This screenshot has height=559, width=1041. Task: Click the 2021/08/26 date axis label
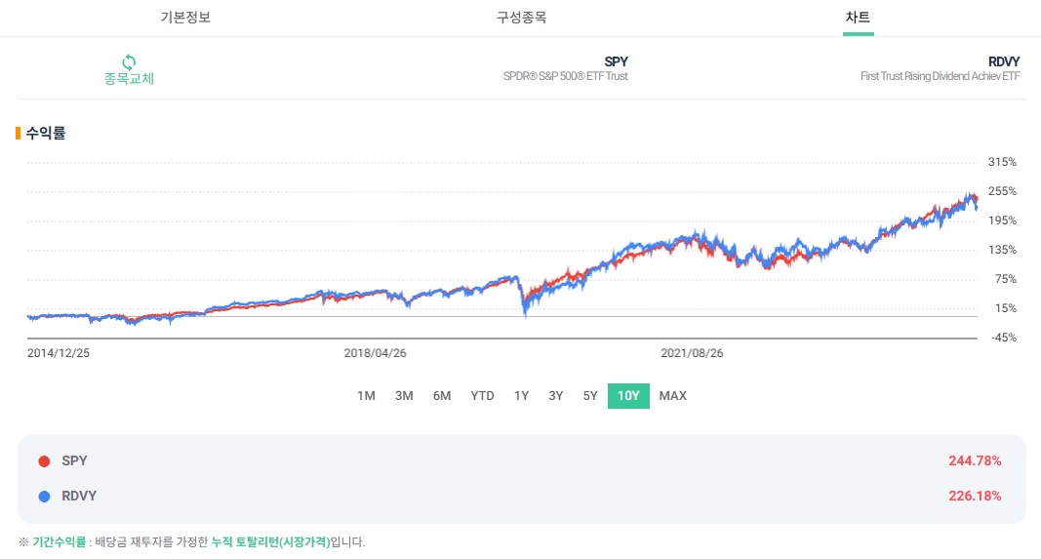(x=692, y=353)
